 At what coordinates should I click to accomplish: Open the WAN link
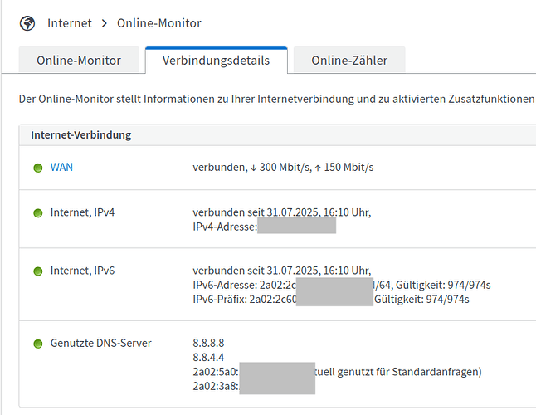(x=61, y=167)
